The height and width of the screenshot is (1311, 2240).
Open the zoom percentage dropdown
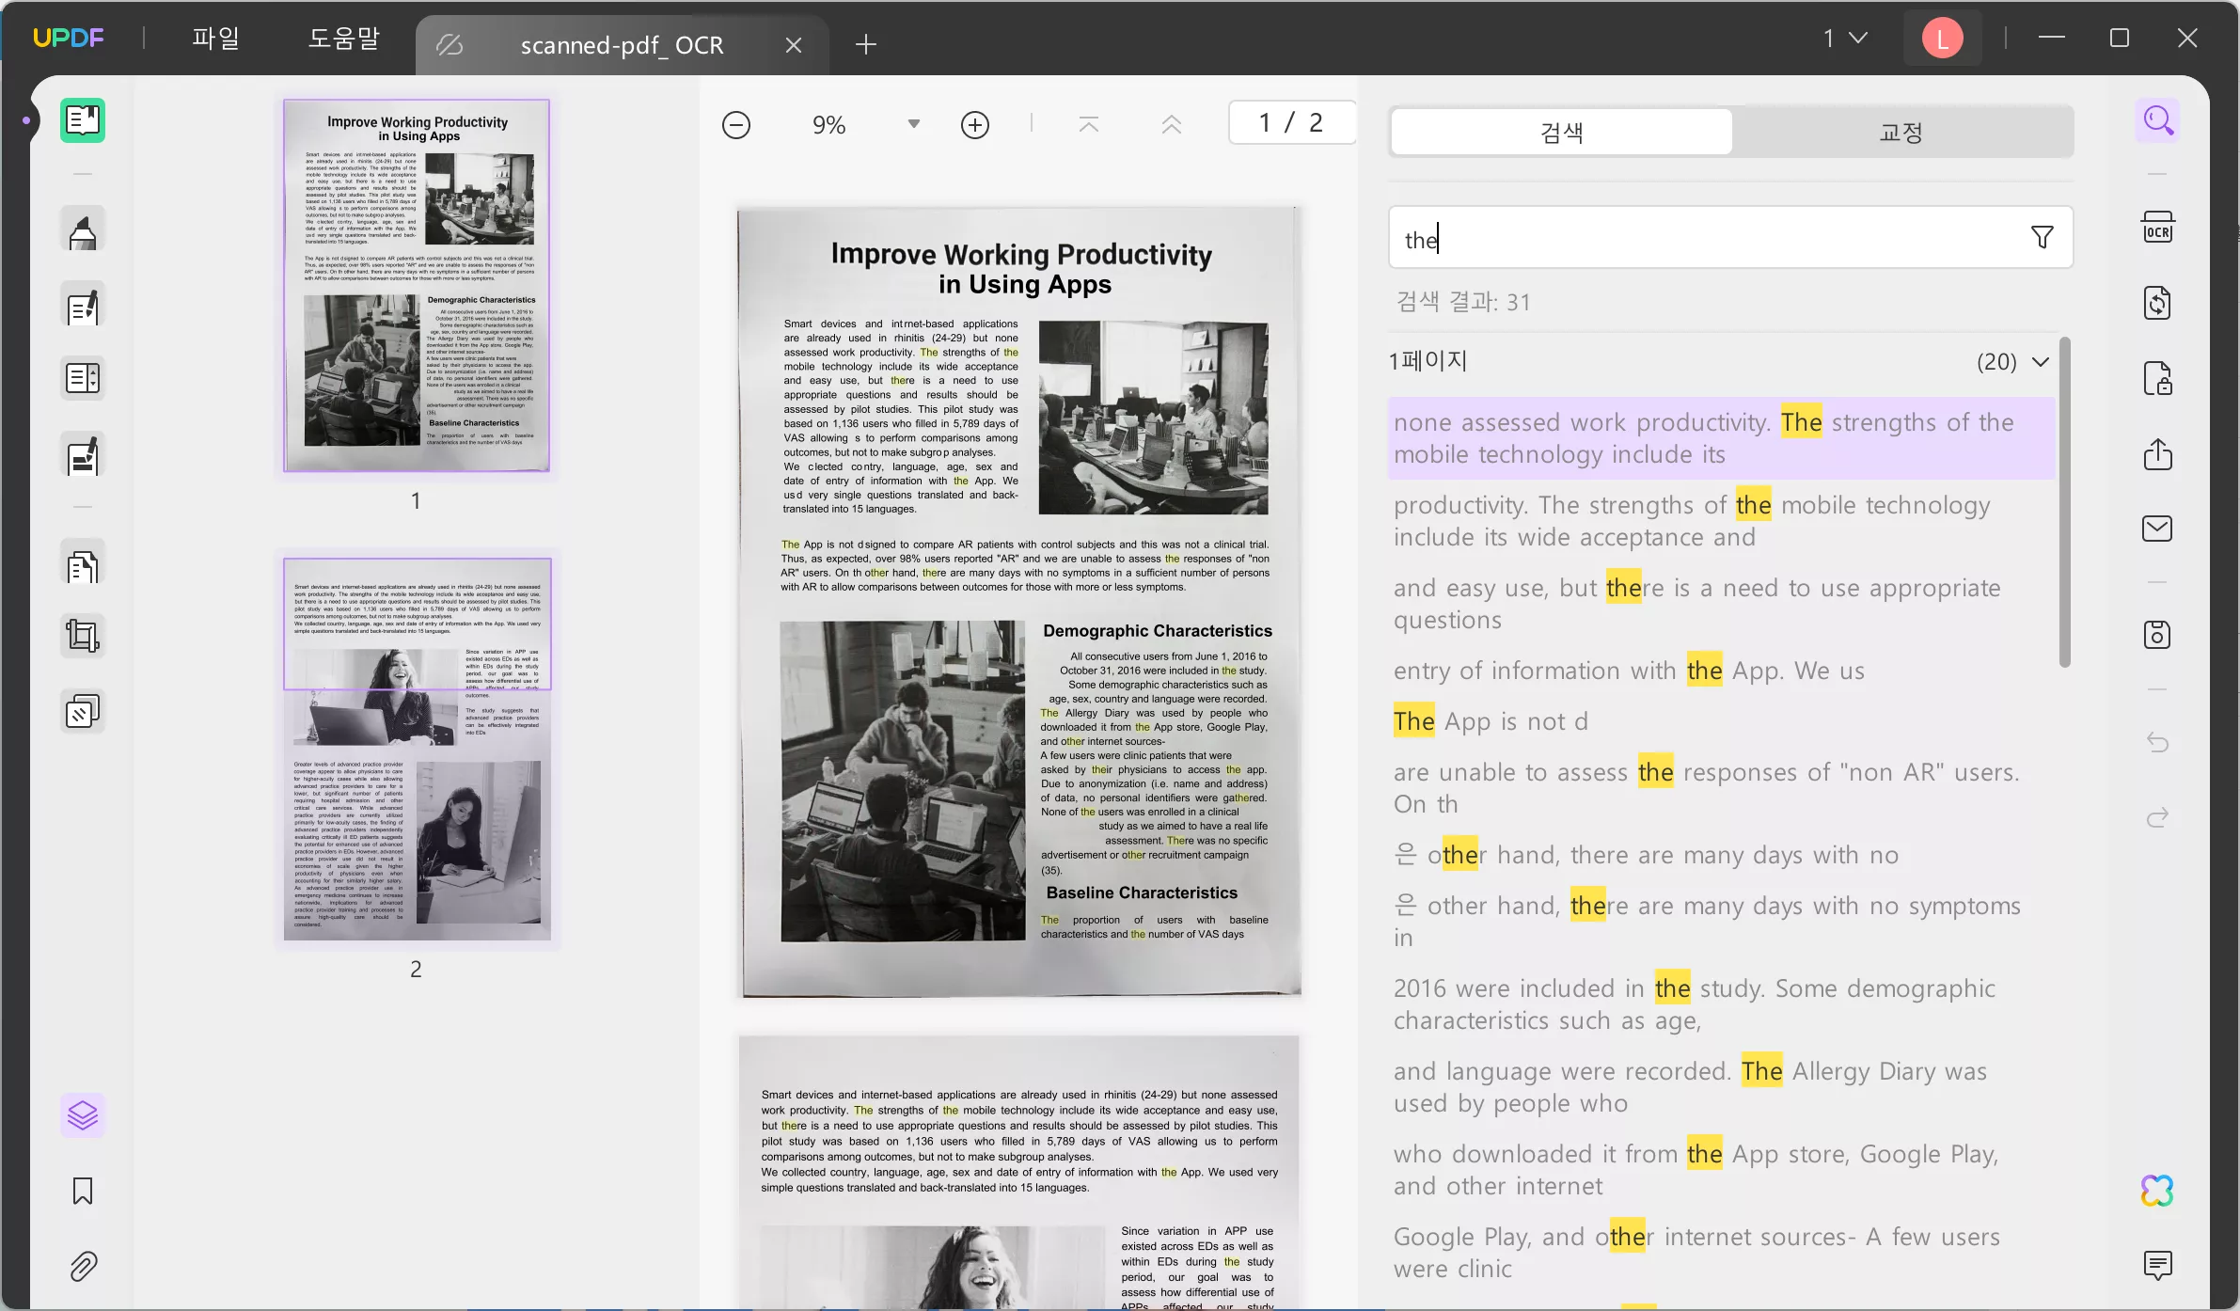[913, 124]
